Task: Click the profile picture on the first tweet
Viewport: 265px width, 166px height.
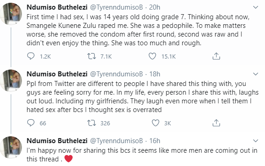Action: pyautogui.click(x=11, y=14)
